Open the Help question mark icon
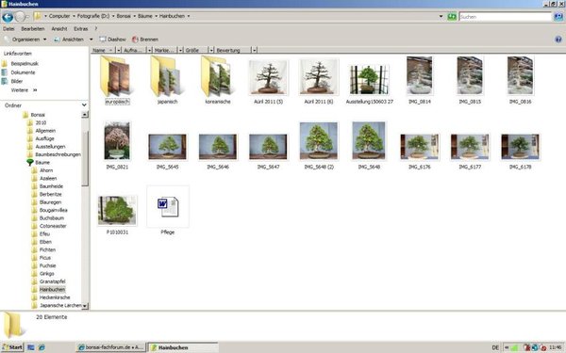This screenshot has height=353, width=566. tap(558, 40)
